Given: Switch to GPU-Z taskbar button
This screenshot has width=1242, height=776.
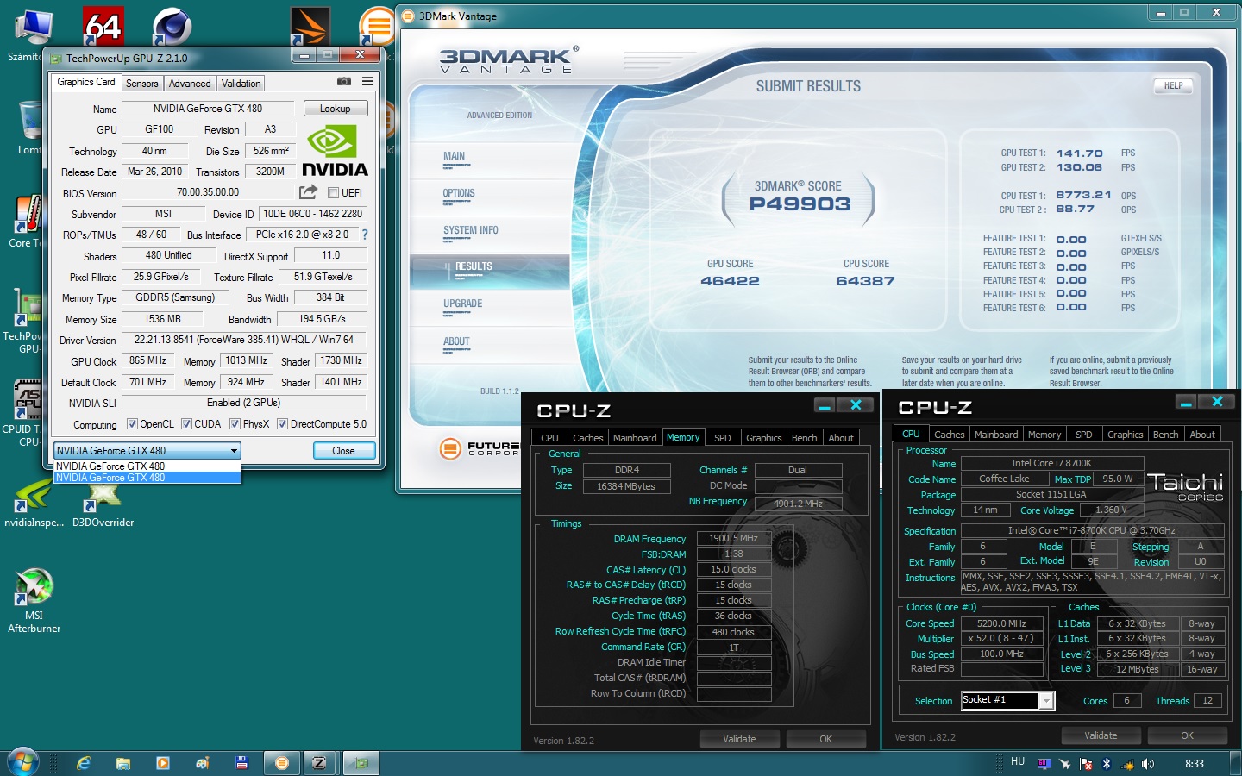Looking at the screenshot, I should pyautogui.click(x=361, y=763).
